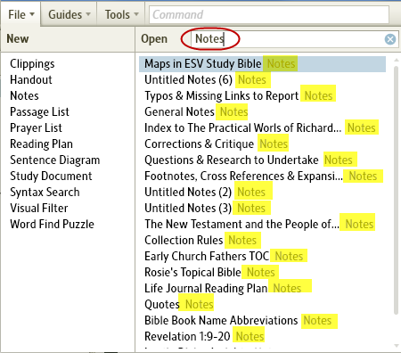Open Maps in ESV Study Bible notes
This screenshot has width=401, height=353.
262,64
